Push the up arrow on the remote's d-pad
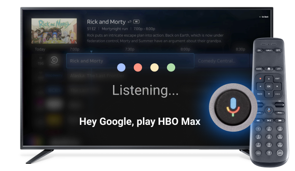 click(269, 79)
